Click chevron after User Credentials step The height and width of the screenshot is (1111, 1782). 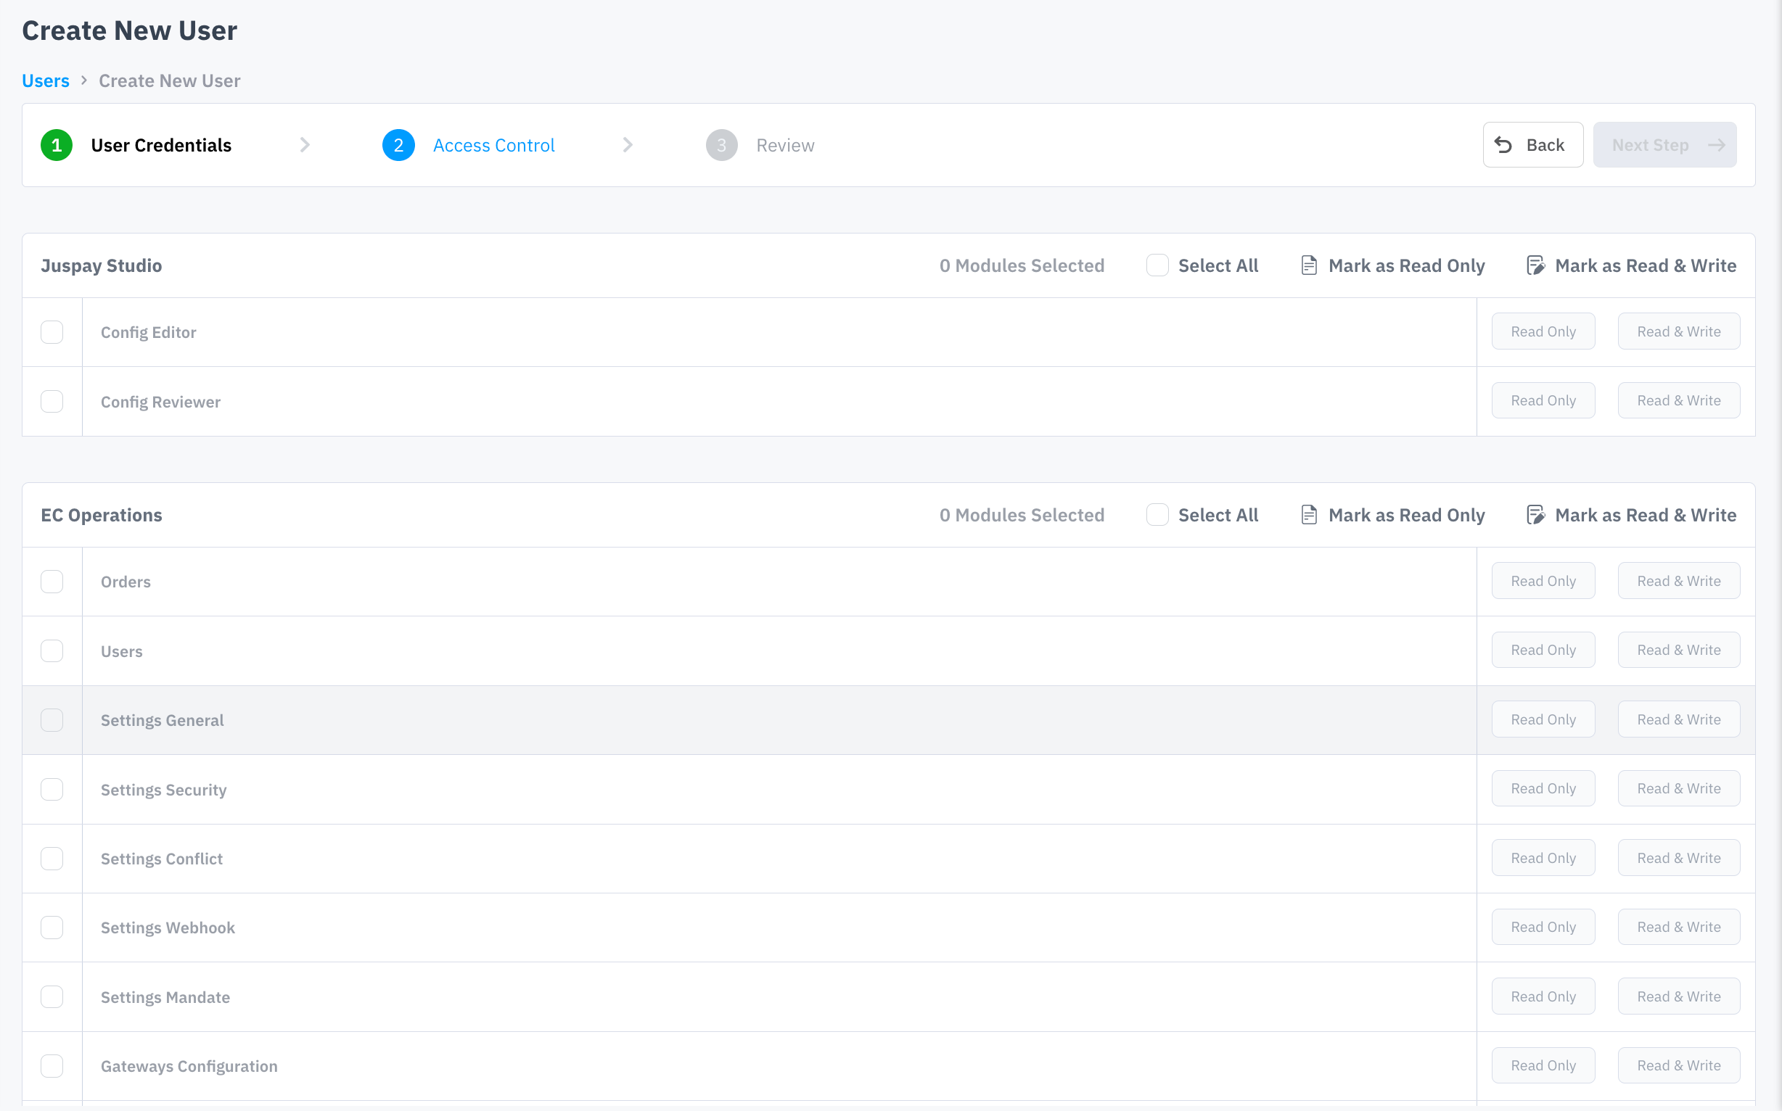click(305, 145)
